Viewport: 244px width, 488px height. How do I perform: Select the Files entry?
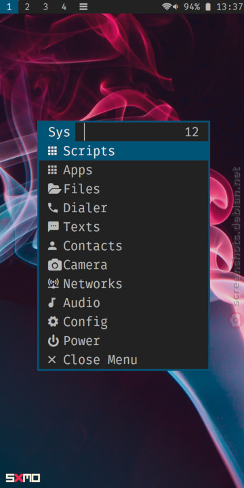point(123,189)
